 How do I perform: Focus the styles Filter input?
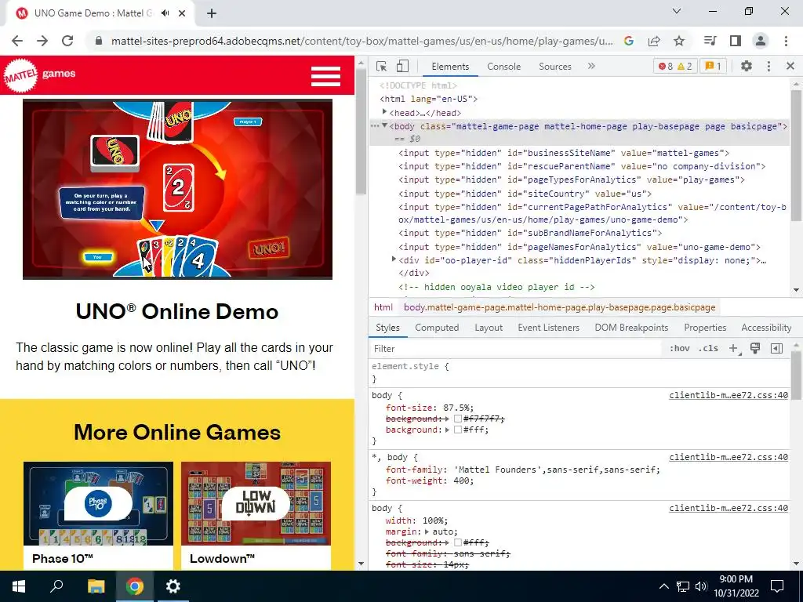(x=516, y=349)
